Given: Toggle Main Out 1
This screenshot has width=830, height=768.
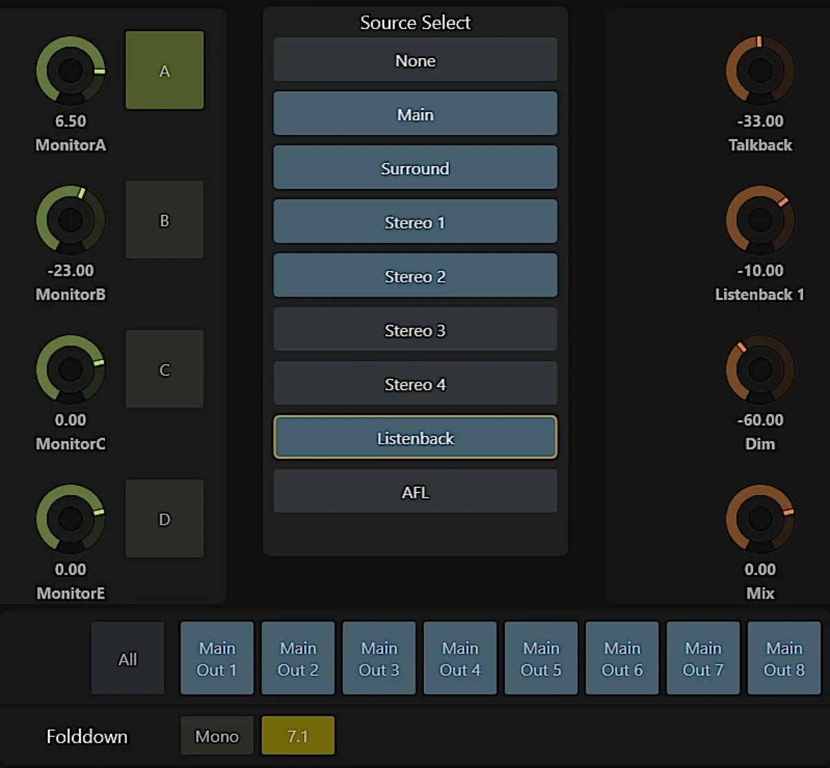Looking at the screenshot, I should pyautogui.click(x=217, y=658).
